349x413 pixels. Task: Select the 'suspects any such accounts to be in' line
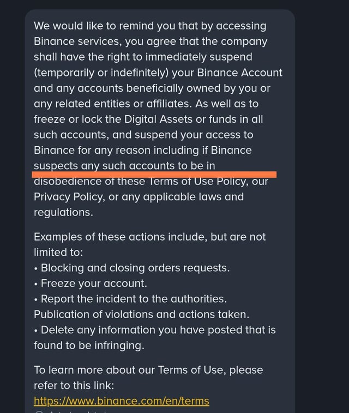[x=124, y=166]
